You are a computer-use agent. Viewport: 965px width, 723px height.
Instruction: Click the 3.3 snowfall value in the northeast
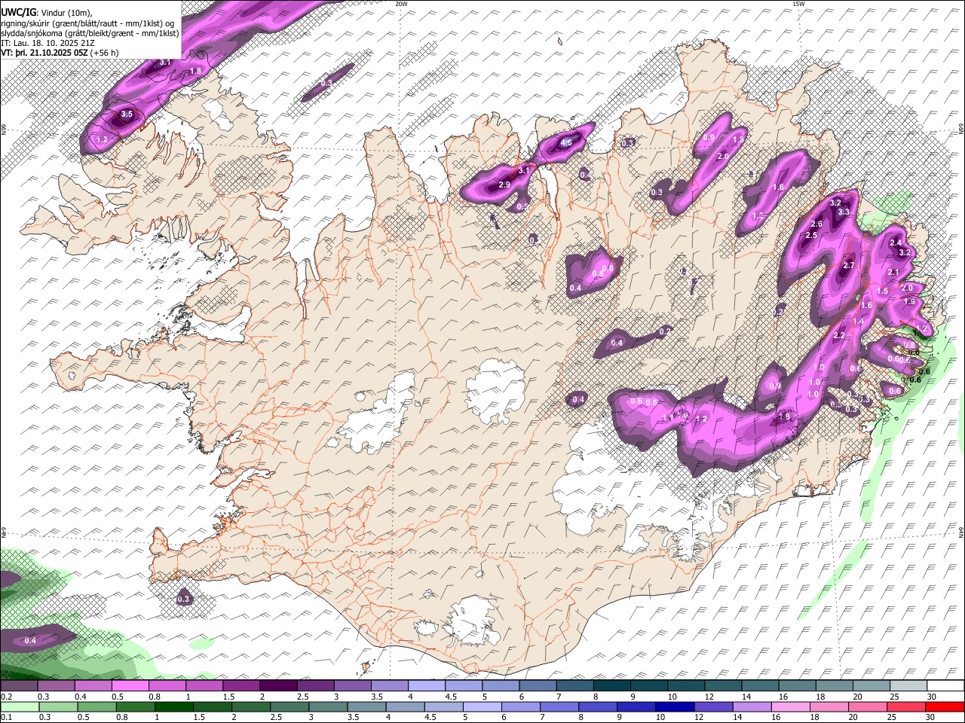pos(844,212)
